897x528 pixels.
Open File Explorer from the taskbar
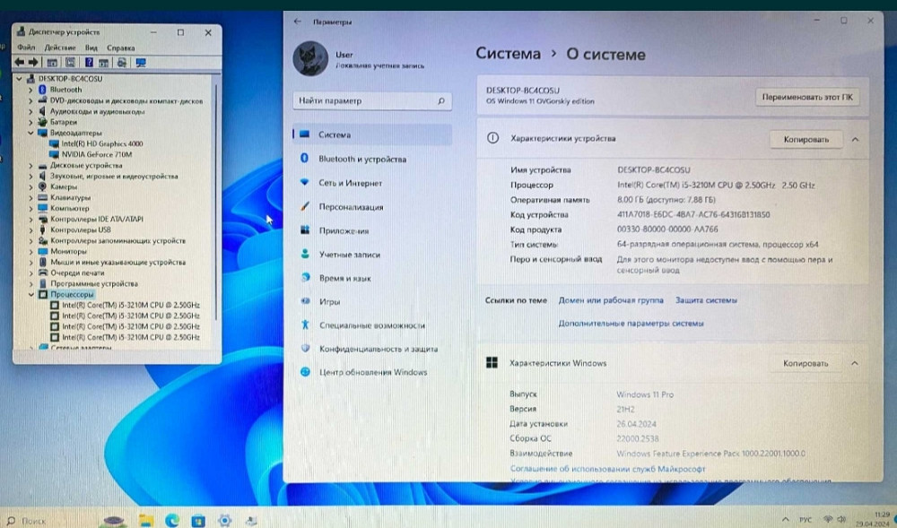(145, 520)
